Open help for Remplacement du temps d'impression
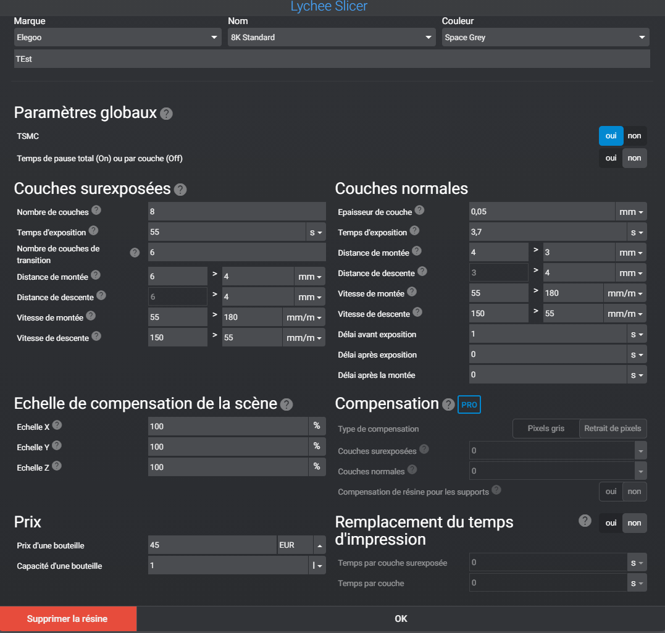665x633 pixels. [585, 521]
